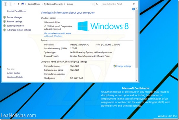Click the Full computer name WZorNET value

(x=75, y=70)
